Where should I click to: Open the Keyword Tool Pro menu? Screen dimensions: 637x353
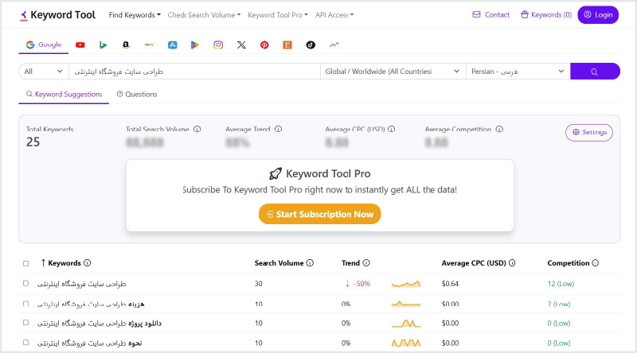tap(277, 15)
